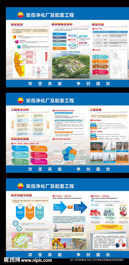Click the 工程进展 heading
The image size is (129, 265).
96,110
